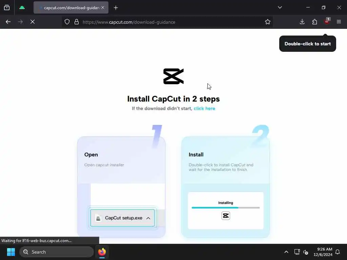The width and height of the screenshot is (347, 260).
Task: Open the uBlock Origin extension icon
Action: [x=327, y=21]
